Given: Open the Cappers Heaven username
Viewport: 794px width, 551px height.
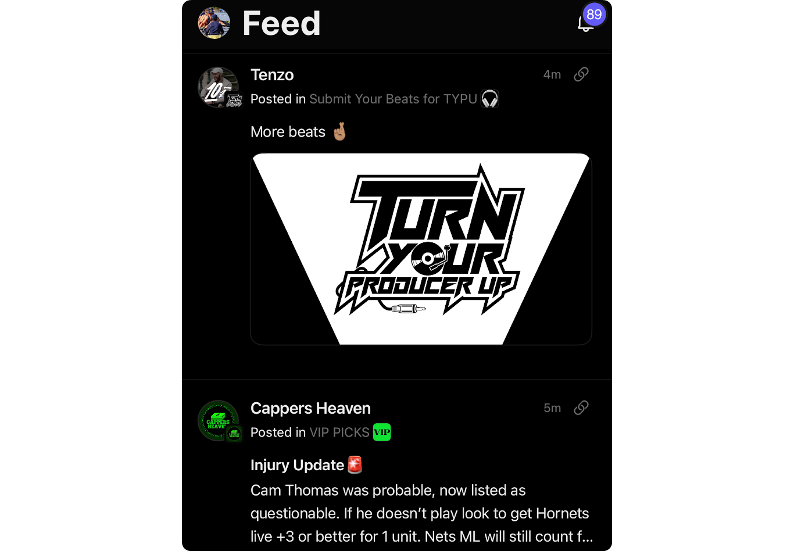Looking at the screenshot, I should 310,409.
